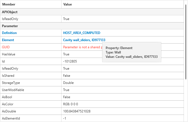Image resolution: width=188 pixels, height=122 pixels.
Task: Select the Id value -1012805
Action: pos(70,61)
